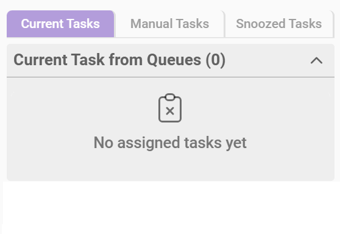Select the Current Tasks tab
Screen dimensions: 340x234
[60, 24]
